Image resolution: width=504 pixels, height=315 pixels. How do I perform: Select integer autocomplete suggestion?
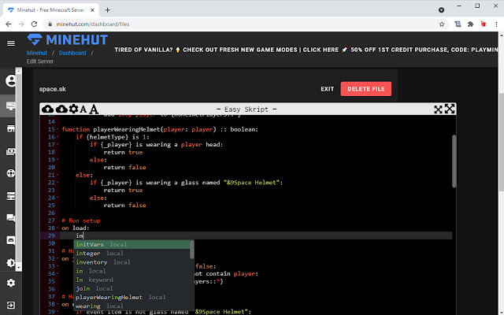[x=132, y=254]
